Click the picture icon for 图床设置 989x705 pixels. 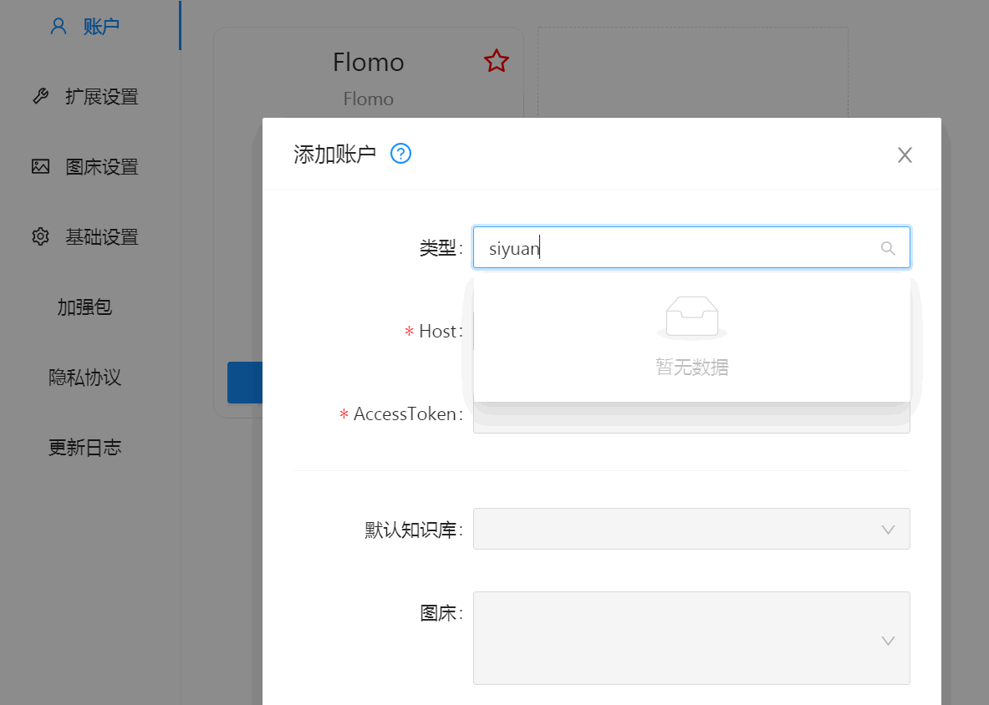click(40, 166)
